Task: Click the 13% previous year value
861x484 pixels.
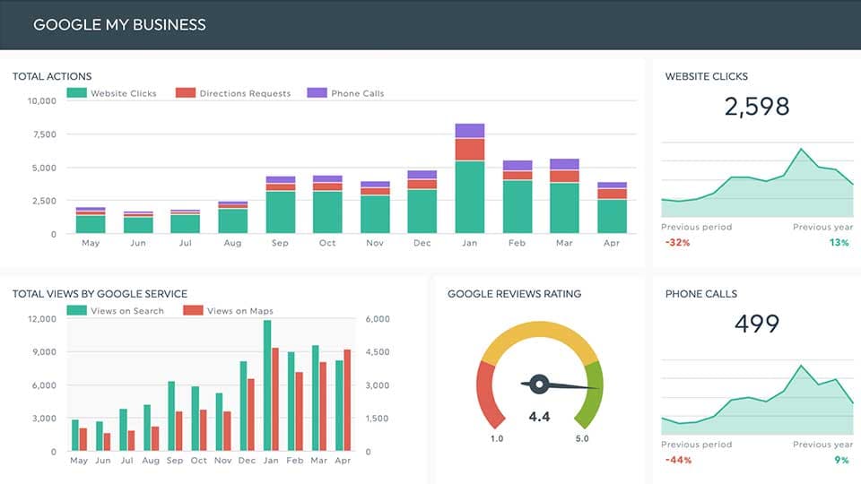Action: pos(839,243)
